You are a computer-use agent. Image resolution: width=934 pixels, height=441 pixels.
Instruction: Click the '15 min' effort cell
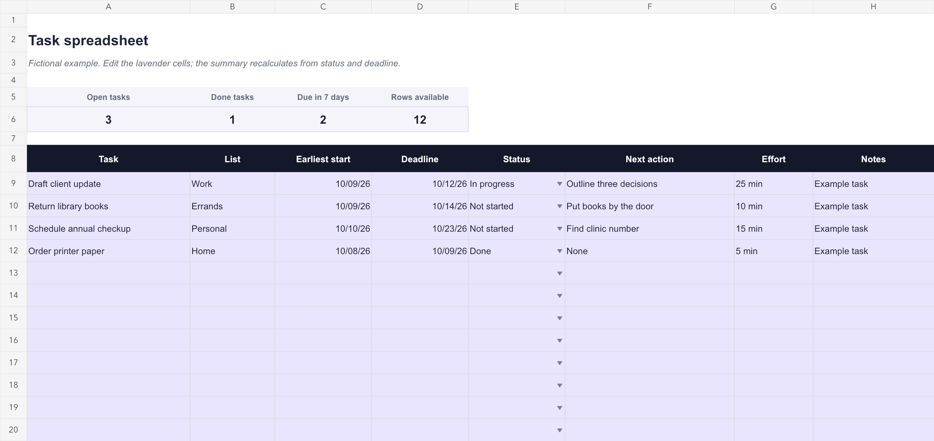point(774,229)
